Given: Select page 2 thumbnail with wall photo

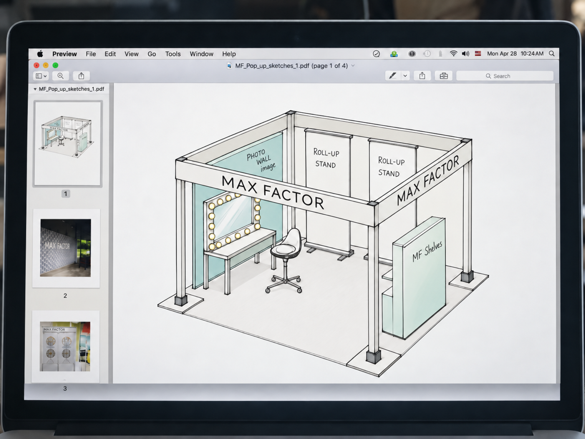Looking at the screenshot, I should (x=66, y=248).
